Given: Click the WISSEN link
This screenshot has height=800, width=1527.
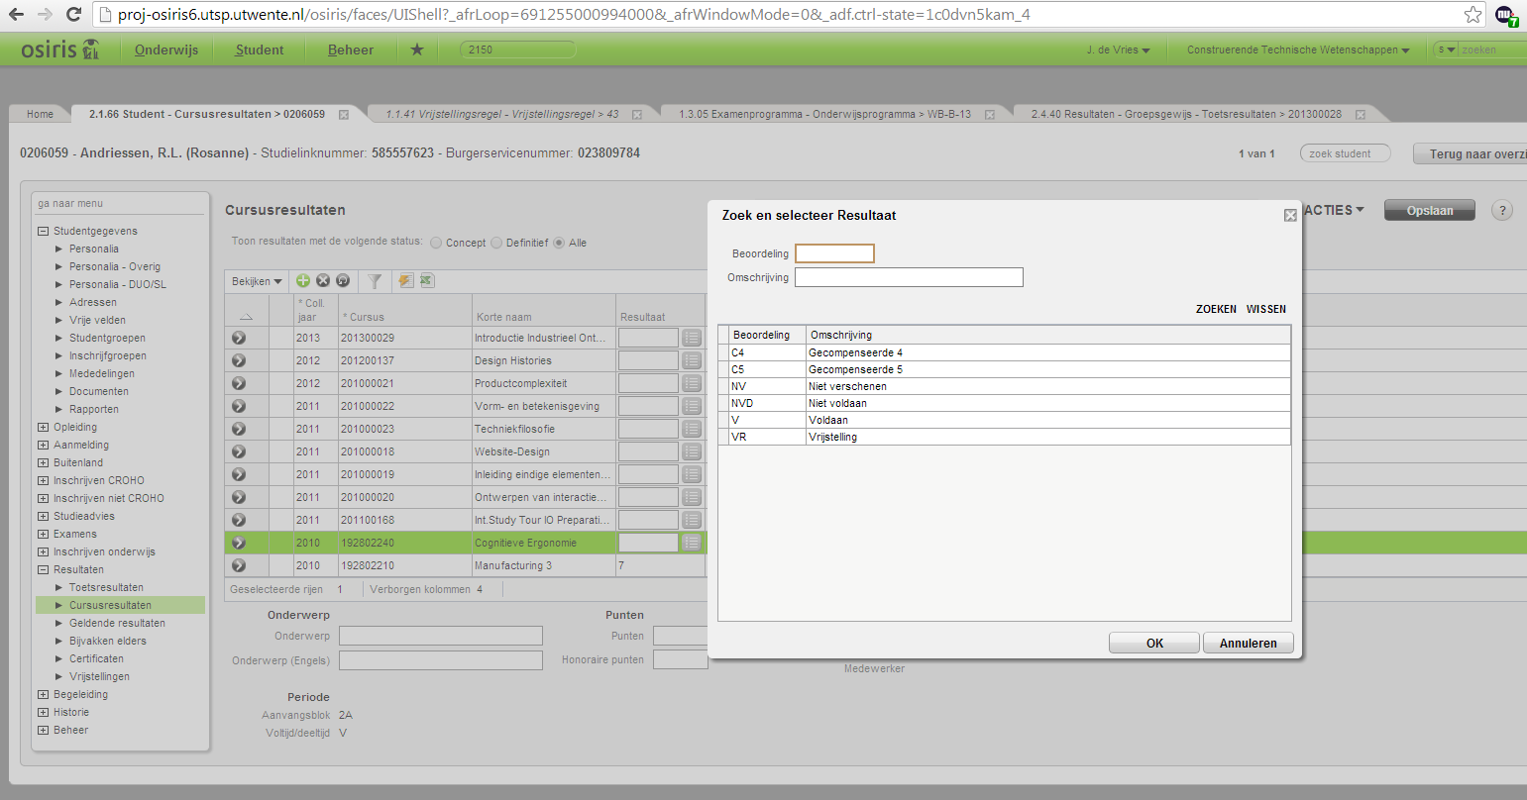Looking at the screenshot, I should pyautogui.click(x=1266, y=309).
